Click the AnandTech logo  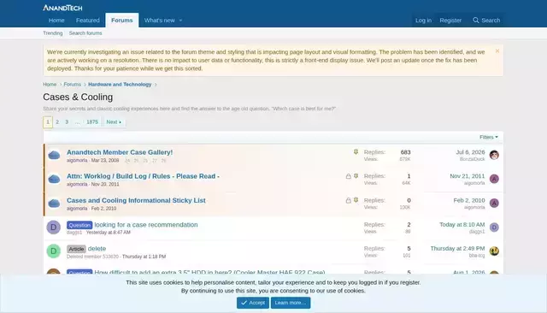62,8
